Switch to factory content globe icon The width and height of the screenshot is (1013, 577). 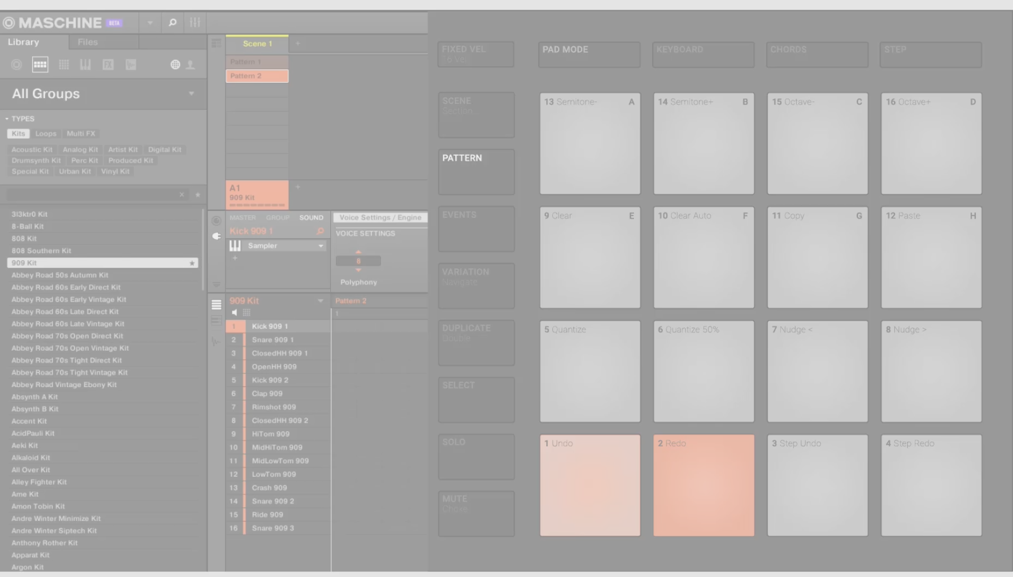tap(175, 65)
